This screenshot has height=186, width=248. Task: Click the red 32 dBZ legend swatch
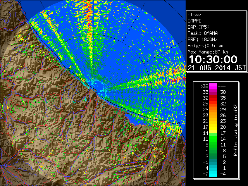[213, 98]
